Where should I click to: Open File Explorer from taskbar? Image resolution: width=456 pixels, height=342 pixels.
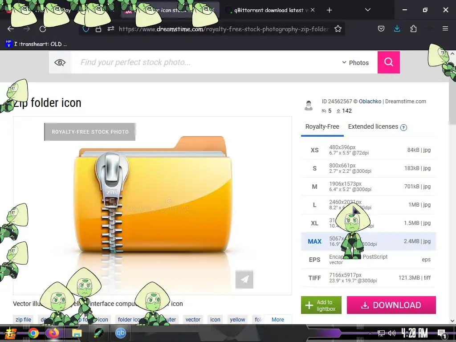77,333
